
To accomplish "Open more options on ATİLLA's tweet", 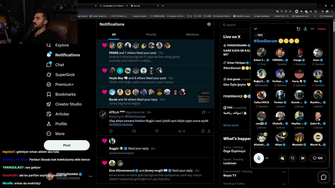I will tap(209, 112).
